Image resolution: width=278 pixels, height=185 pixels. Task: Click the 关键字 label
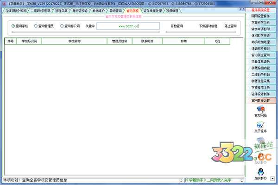[x=90, y=26]
